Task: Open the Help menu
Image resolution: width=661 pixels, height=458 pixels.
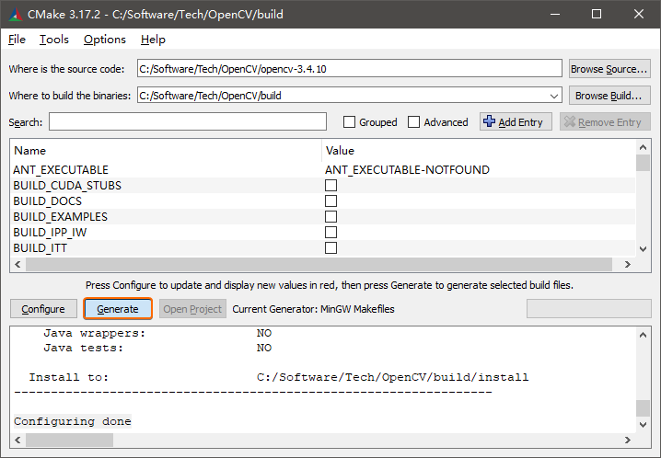Action: pos(153,40)
